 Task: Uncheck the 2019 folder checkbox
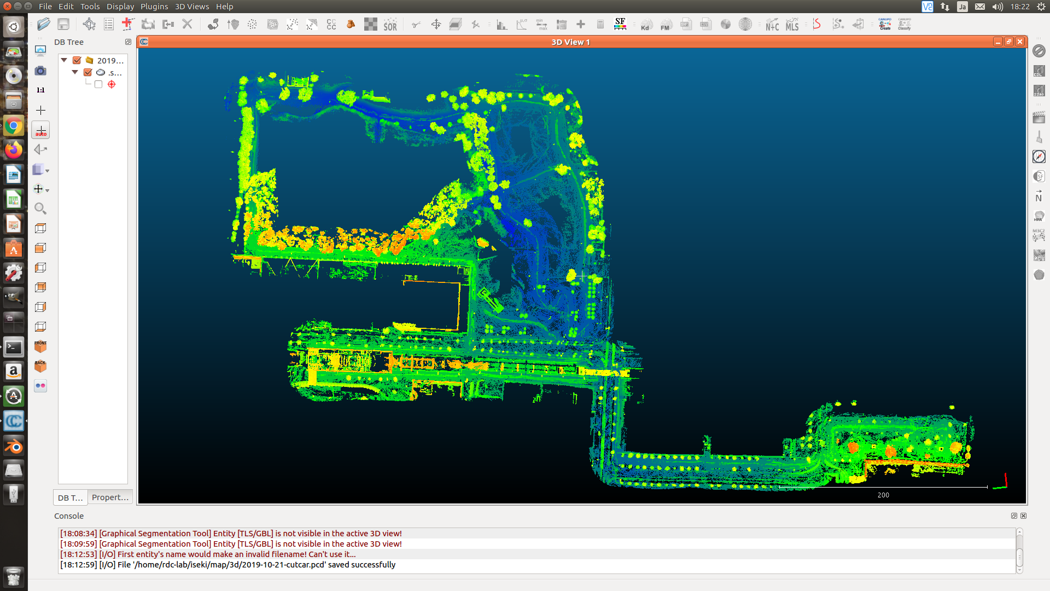coord(77,61)
